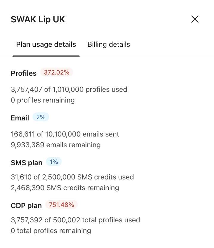Click the emails sent count text
Viewport: 214px width, 248px height.
pos(65,134)
